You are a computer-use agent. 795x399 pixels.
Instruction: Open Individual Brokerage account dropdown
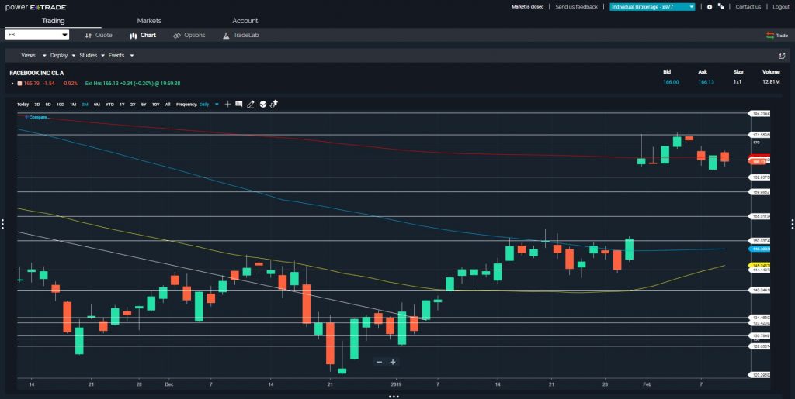point(652,6)
